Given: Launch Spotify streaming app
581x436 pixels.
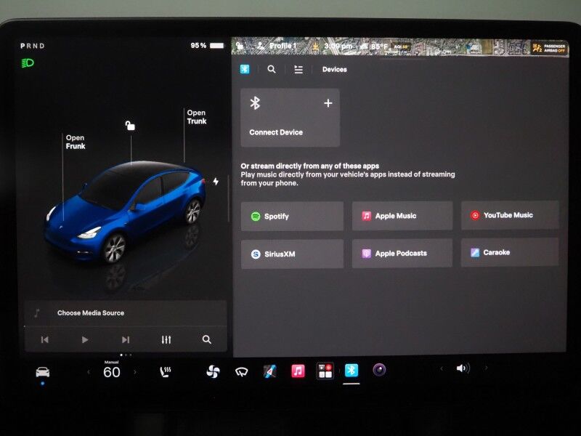Looking at the screenshot, I should click(292, 216).
